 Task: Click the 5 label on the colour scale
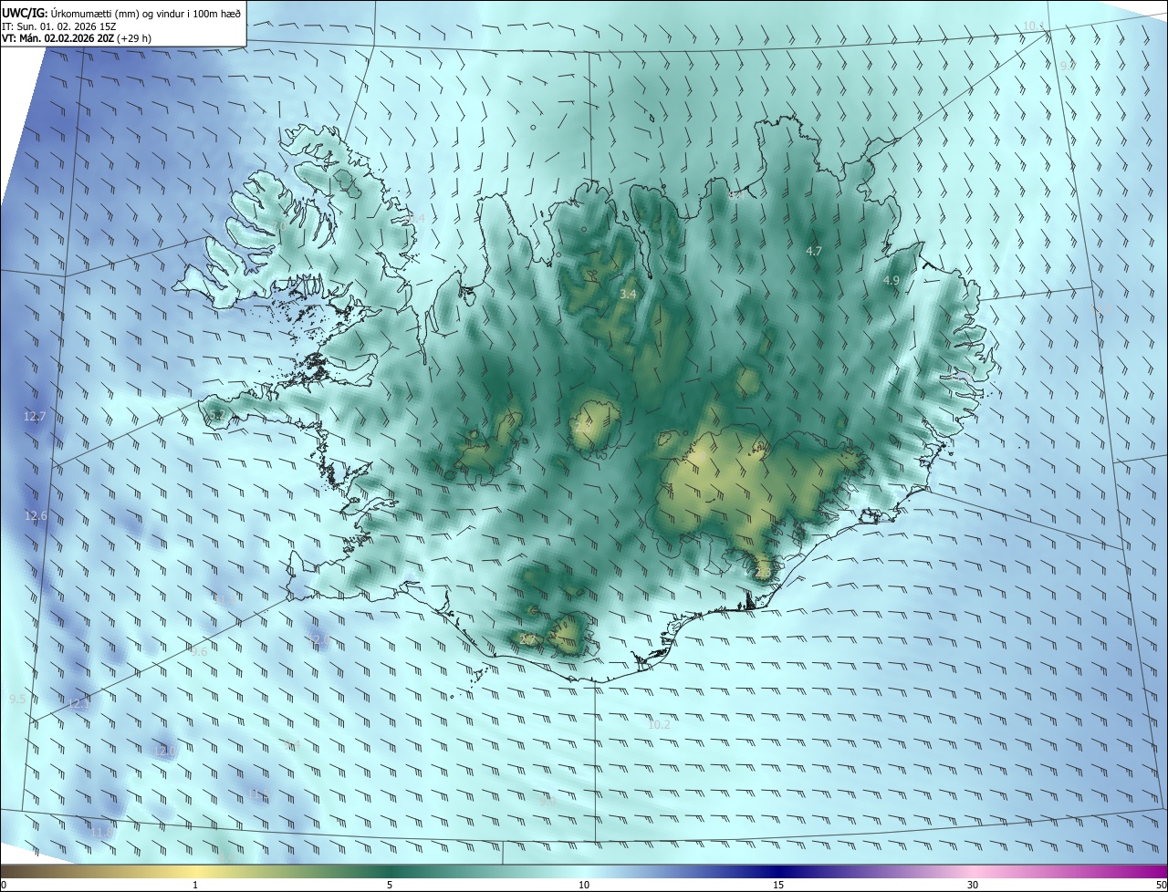pyautogui.click(x=390, y=886)
